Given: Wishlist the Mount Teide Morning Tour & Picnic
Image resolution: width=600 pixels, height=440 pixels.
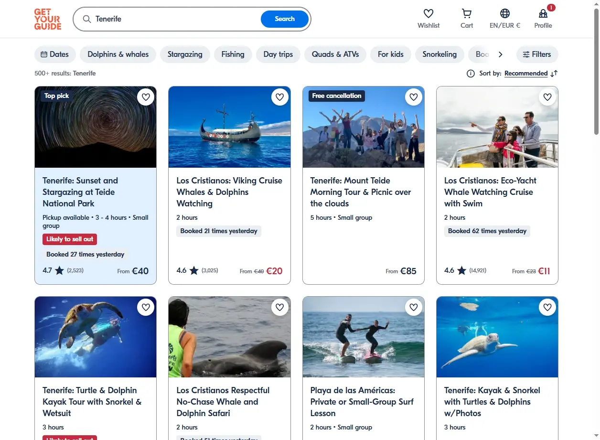Looking at the screenshot, I should coord(413,97).
